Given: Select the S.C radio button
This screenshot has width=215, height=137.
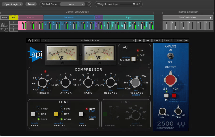Looking at the screenshot, I should click(x=134, y=4).
